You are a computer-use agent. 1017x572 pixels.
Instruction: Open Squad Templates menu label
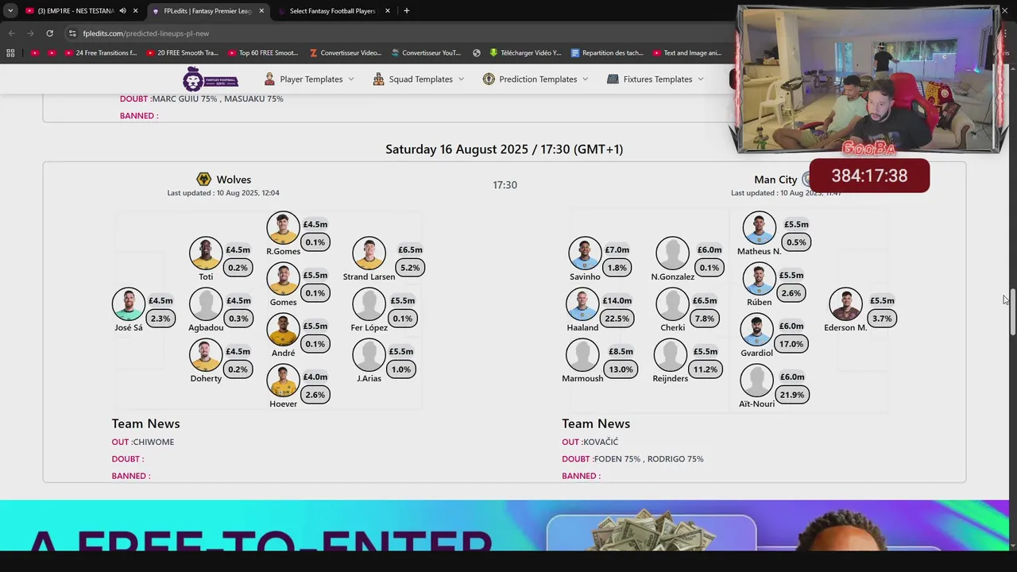pos(421,79)
